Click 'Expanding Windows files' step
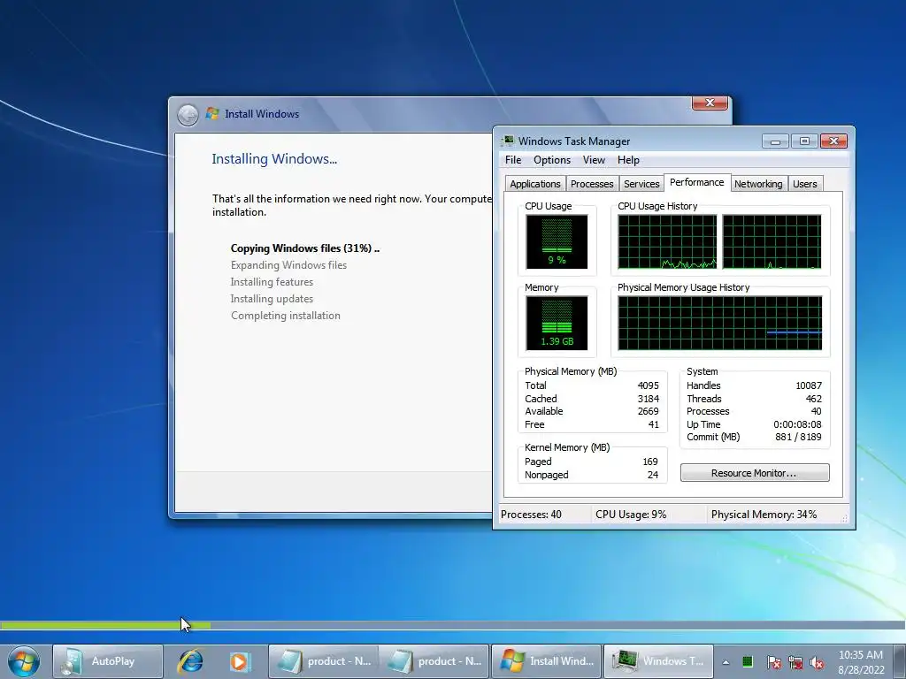 [288, 265]
